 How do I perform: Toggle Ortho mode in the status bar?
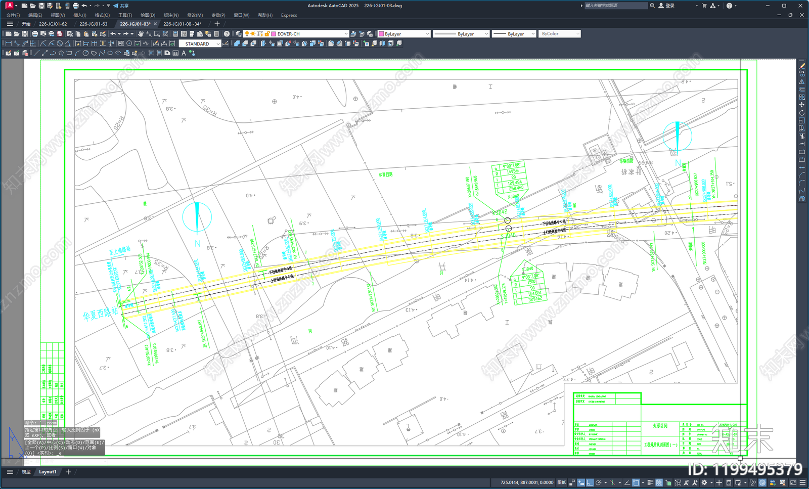coord(590,482)
